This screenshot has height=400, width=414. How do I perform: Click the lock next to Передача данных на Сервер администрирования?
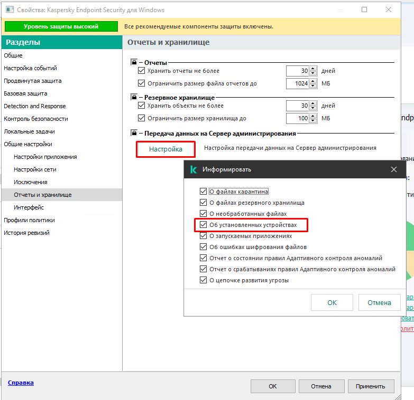pyautogui.click(x=134, y=133)
